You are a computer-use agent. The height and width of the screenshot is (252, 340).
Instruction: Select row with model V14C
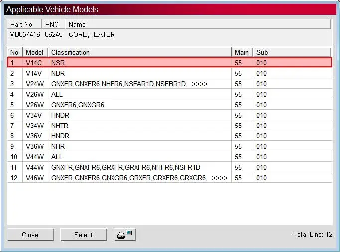pos(170,63)
